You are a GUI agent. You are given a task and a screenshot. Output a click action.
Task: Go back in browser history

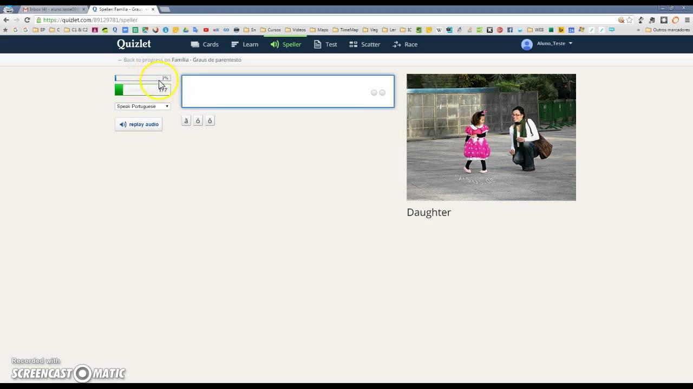tap(6, 20)
